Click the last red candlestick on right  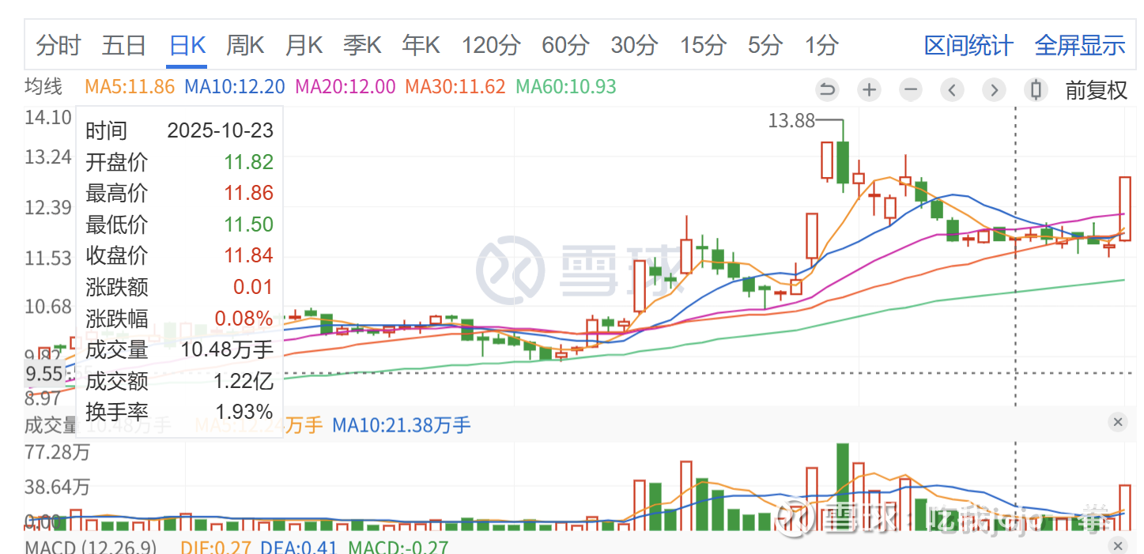(x=1125, y=209)
